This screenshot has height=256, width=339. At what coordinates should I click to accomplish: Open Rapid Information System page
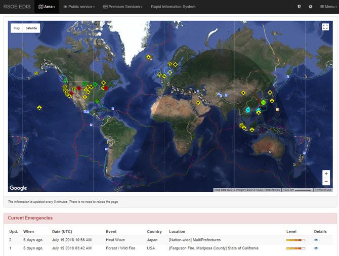point(173,7)
